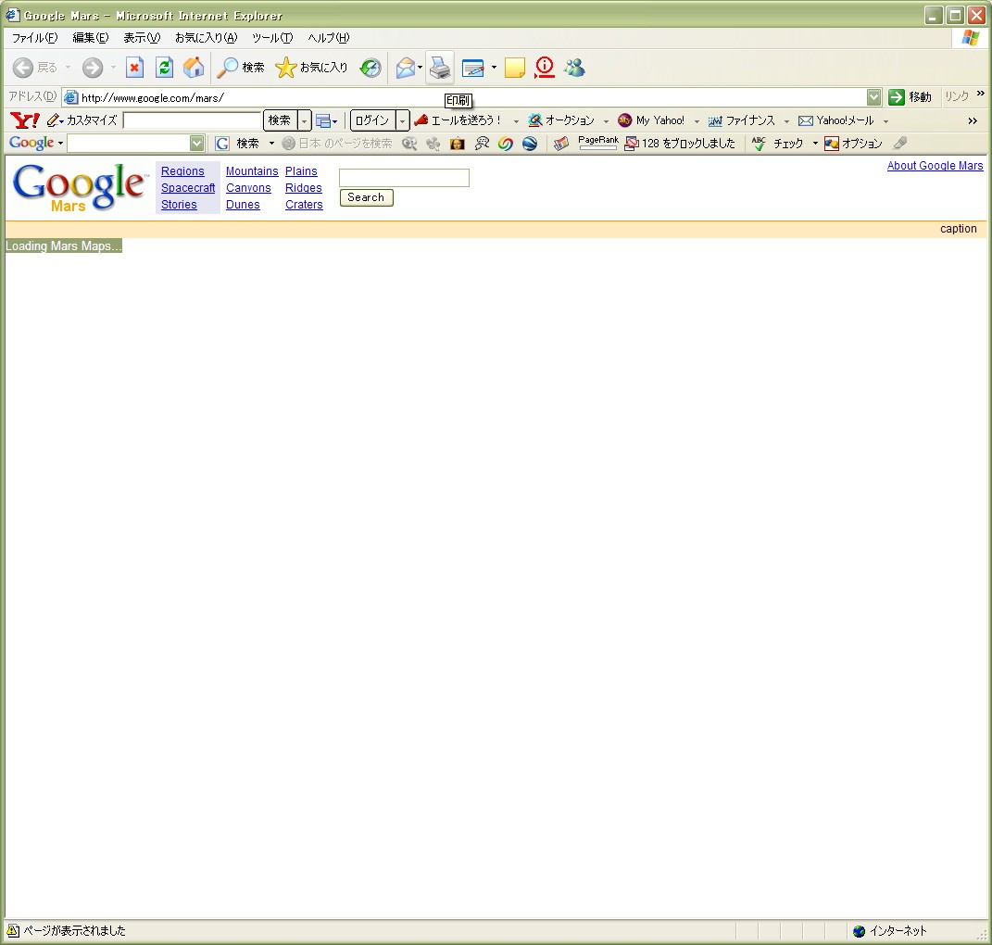Open the Messenger people icon
This screenshot has height=945, width=992.
point(574,67)
